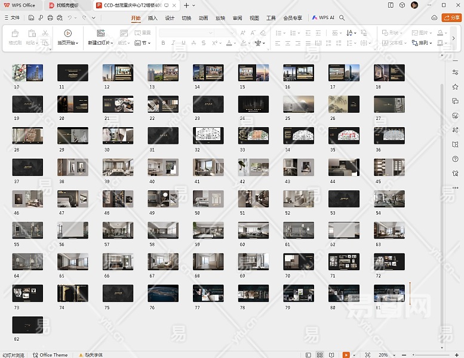The height and width of the screenshot is (358, 464).
Task: Toggle bold formatting
Action: point(164,43)
